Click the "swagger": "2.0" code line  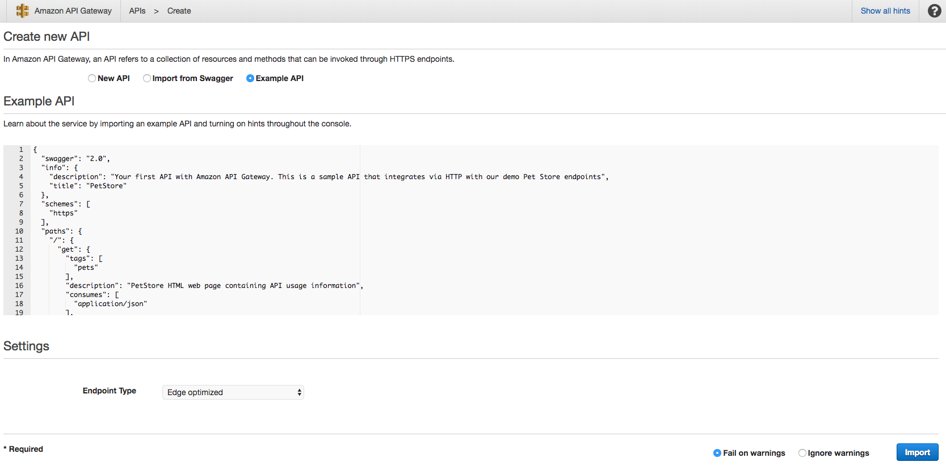pyautogui.click(x=75, y=159)
